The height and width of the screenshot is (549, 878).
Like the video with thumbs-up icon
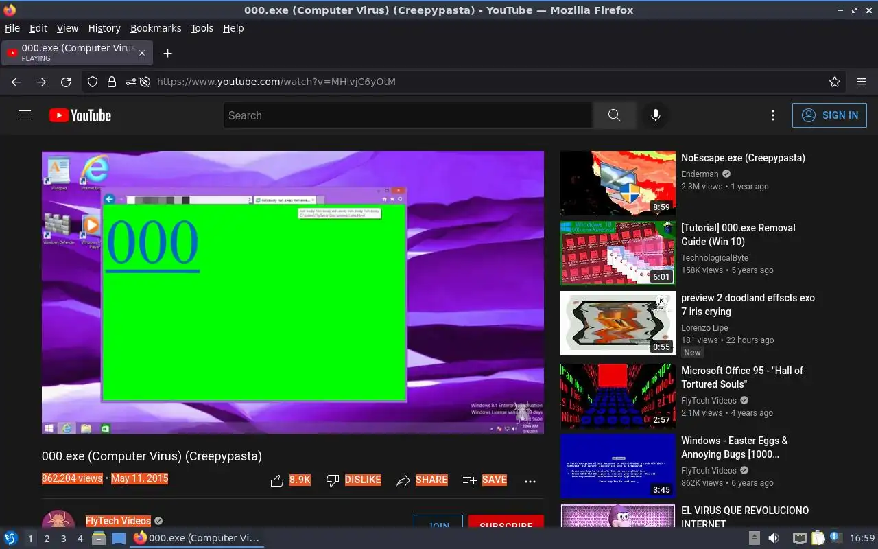coord(277,481)
